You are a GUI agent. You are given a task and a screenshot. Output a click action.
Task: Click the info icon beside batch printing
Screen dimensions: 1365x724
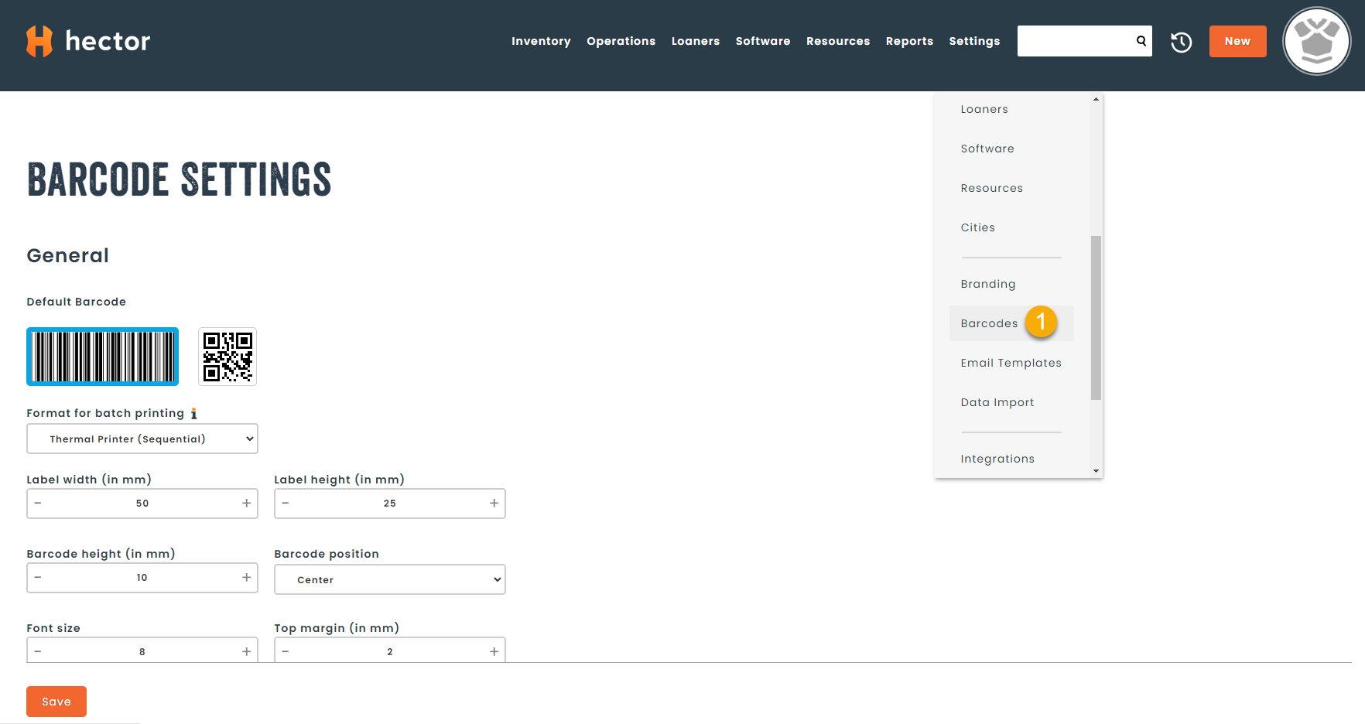tap(193, 413)
